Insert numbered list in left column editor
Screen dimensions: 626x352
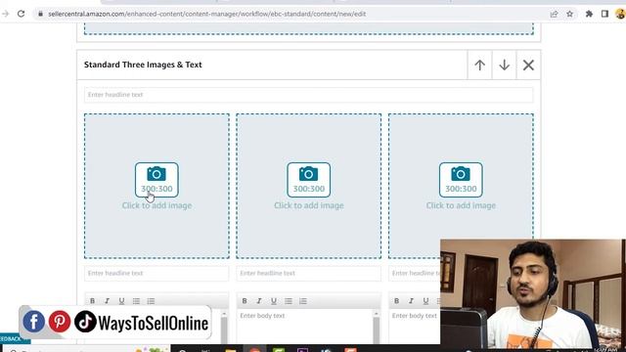click(151, 301)
